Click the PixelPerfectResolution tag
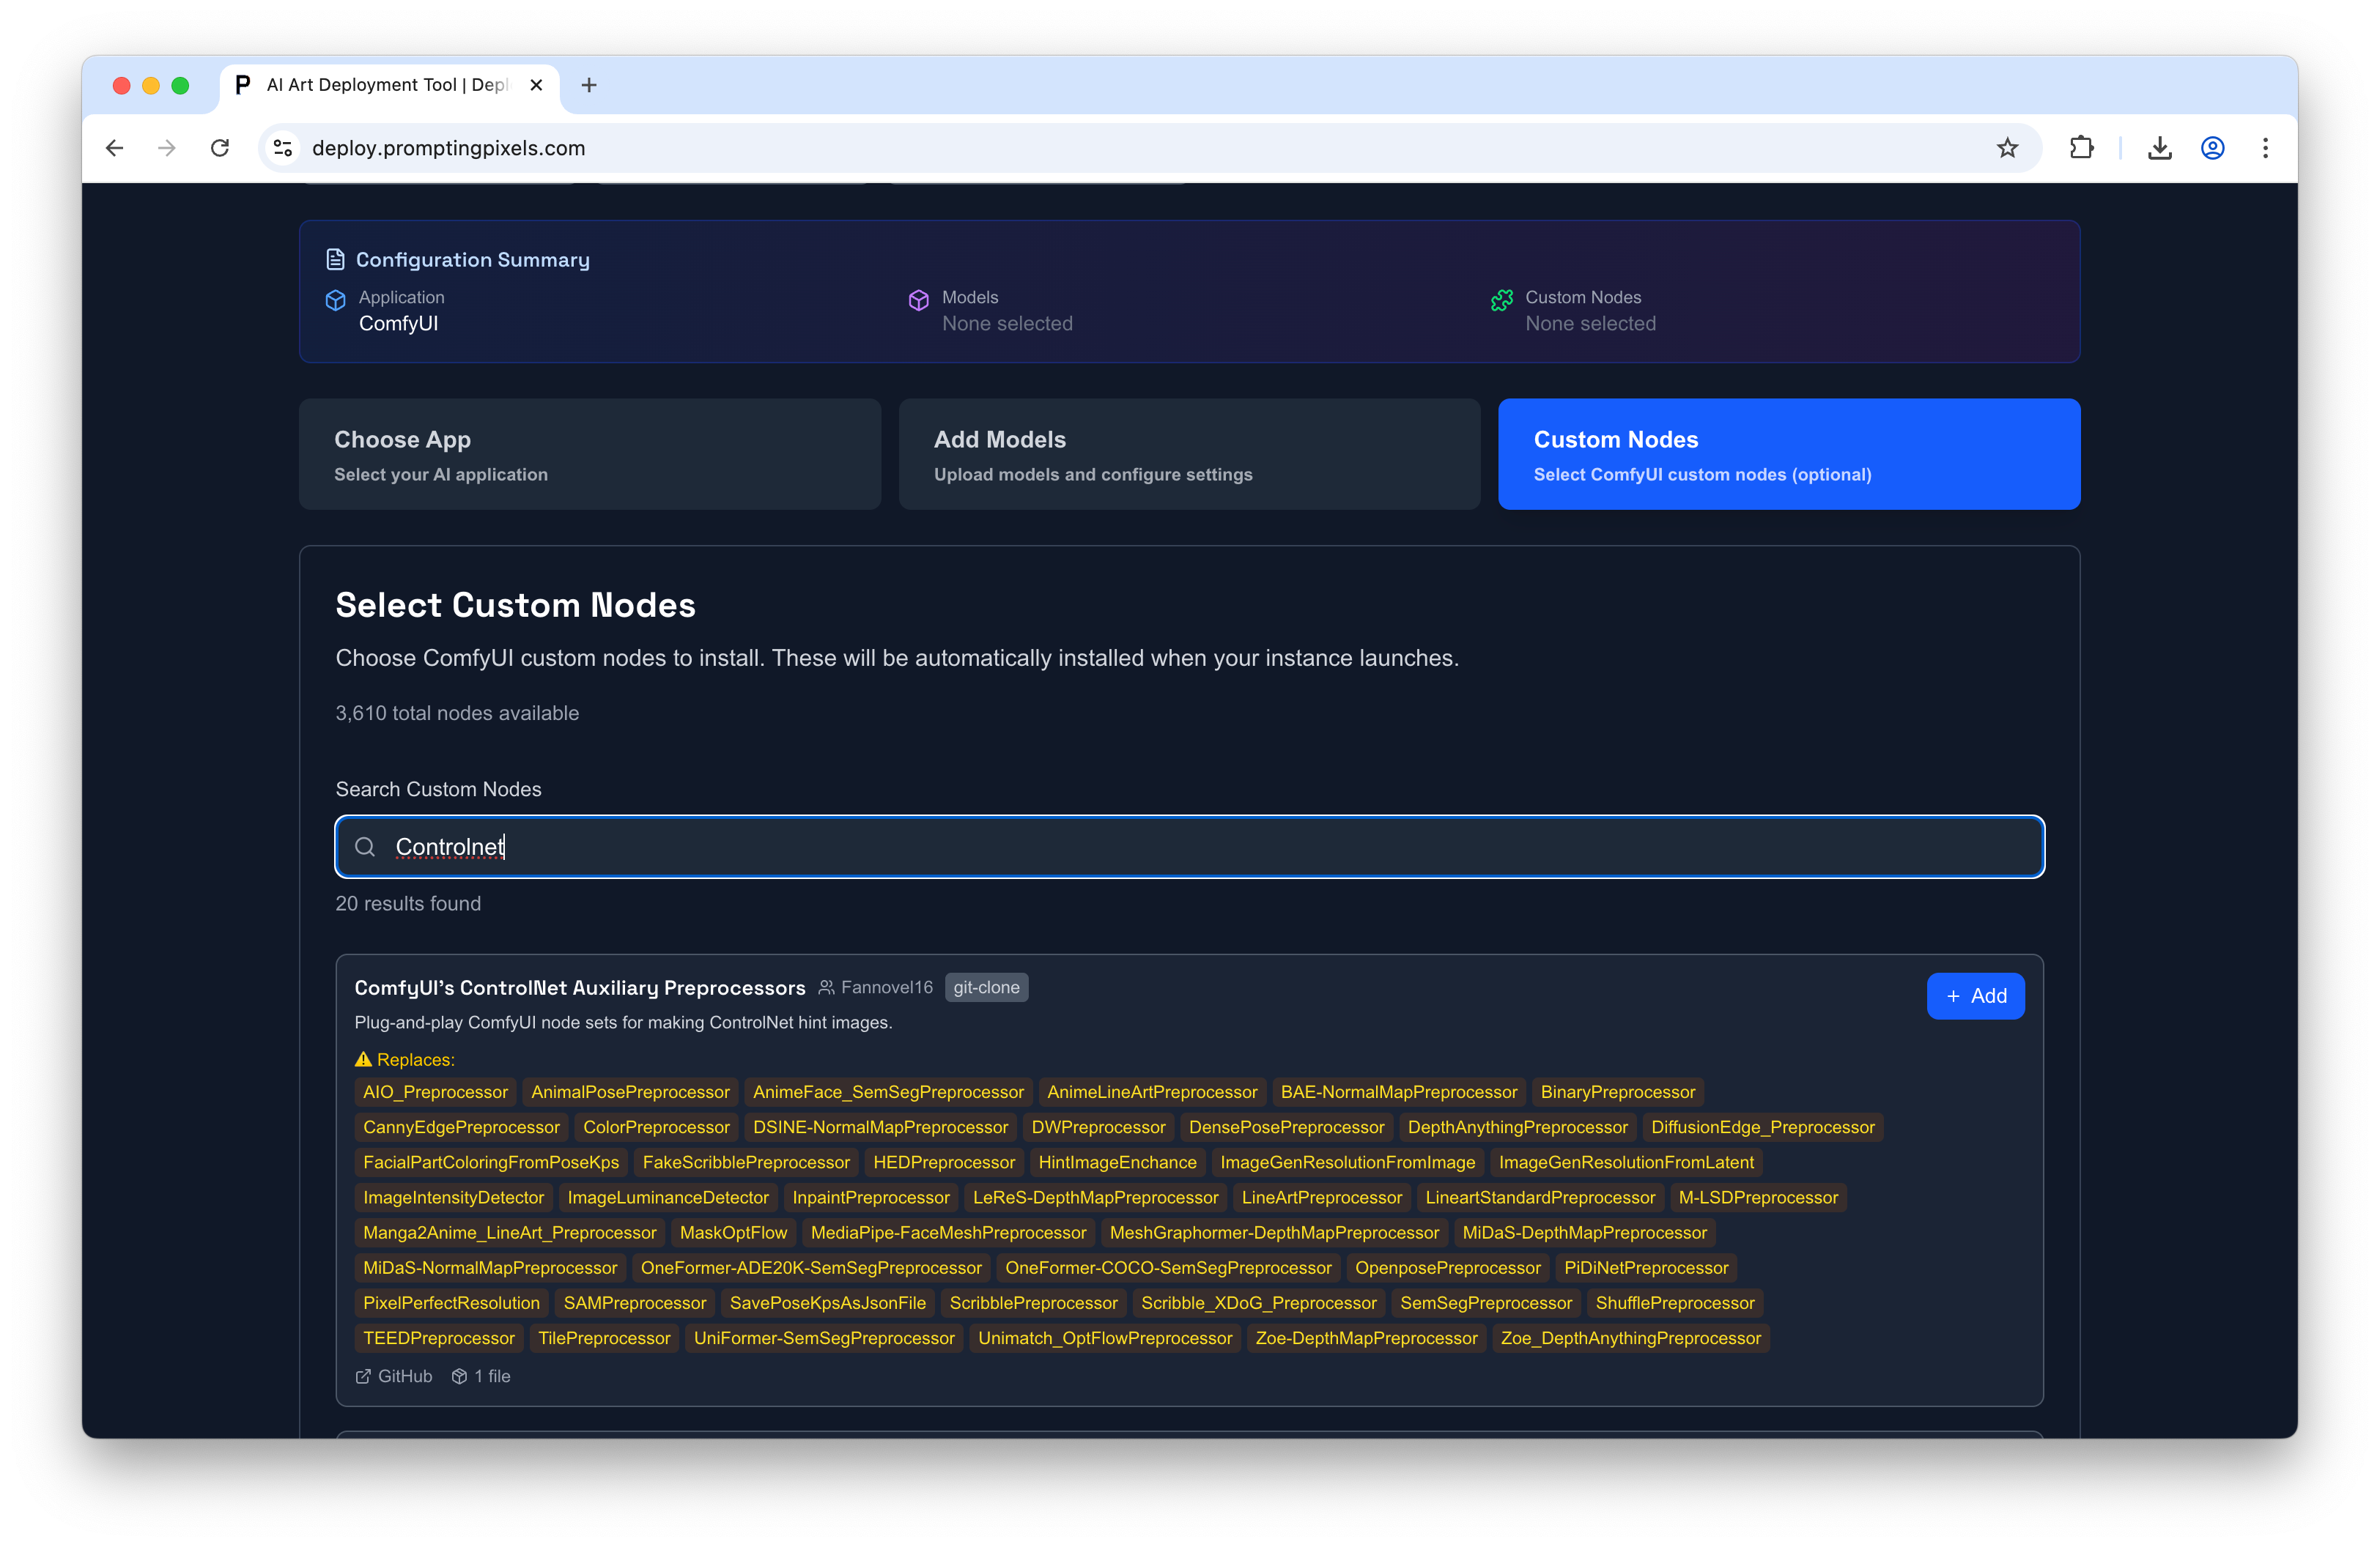2380x1547 pixels. 451,1302
